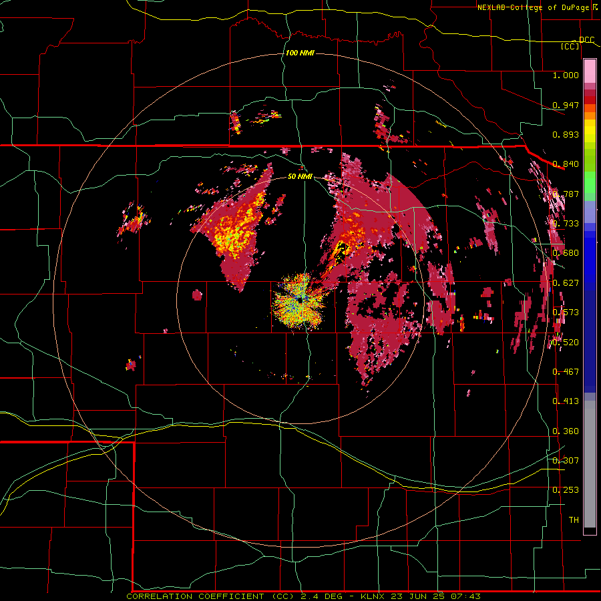Click the 0.680 color scale label
Image resolution: width=601 pixels, height=601 pixels.
pos(566,253)
